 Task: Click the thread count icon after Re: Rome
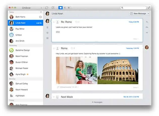click(x=77, y=22)
